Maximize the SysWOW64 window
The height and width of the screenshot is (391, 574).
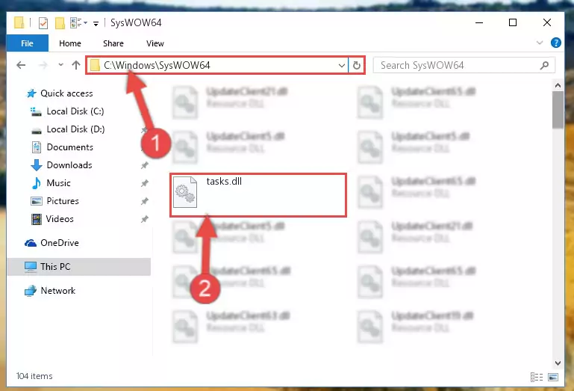(x=513, y=22)
